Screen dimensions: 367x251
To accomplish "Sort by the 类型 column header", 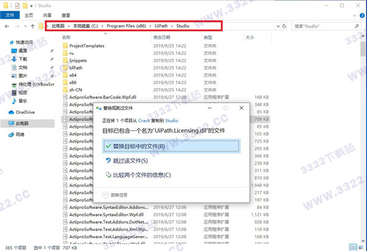I will (207, 37).
